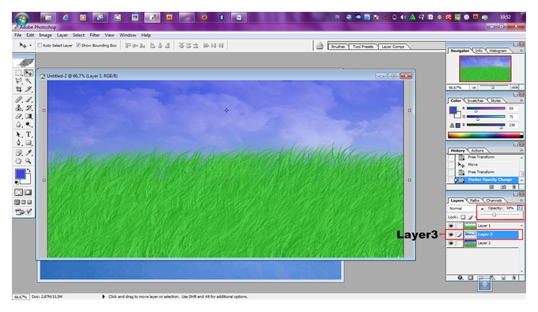Switch to the Swatches tab
This screenshot has width=538, height=312.
pos(475,100)
